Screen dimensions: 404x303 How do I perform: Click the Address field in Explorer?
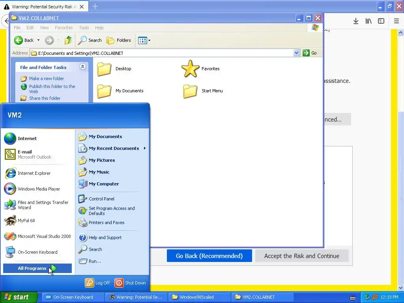(x=162, y=53)
